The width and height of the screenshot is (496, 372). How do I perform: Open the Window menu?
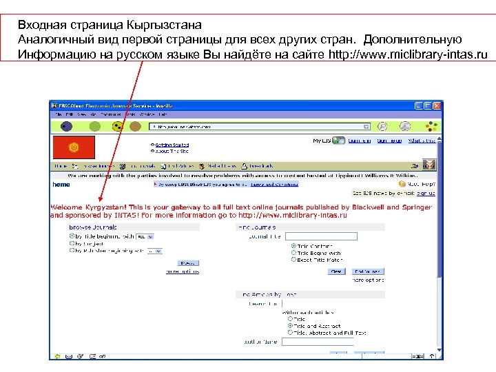(x=147, y=114)
